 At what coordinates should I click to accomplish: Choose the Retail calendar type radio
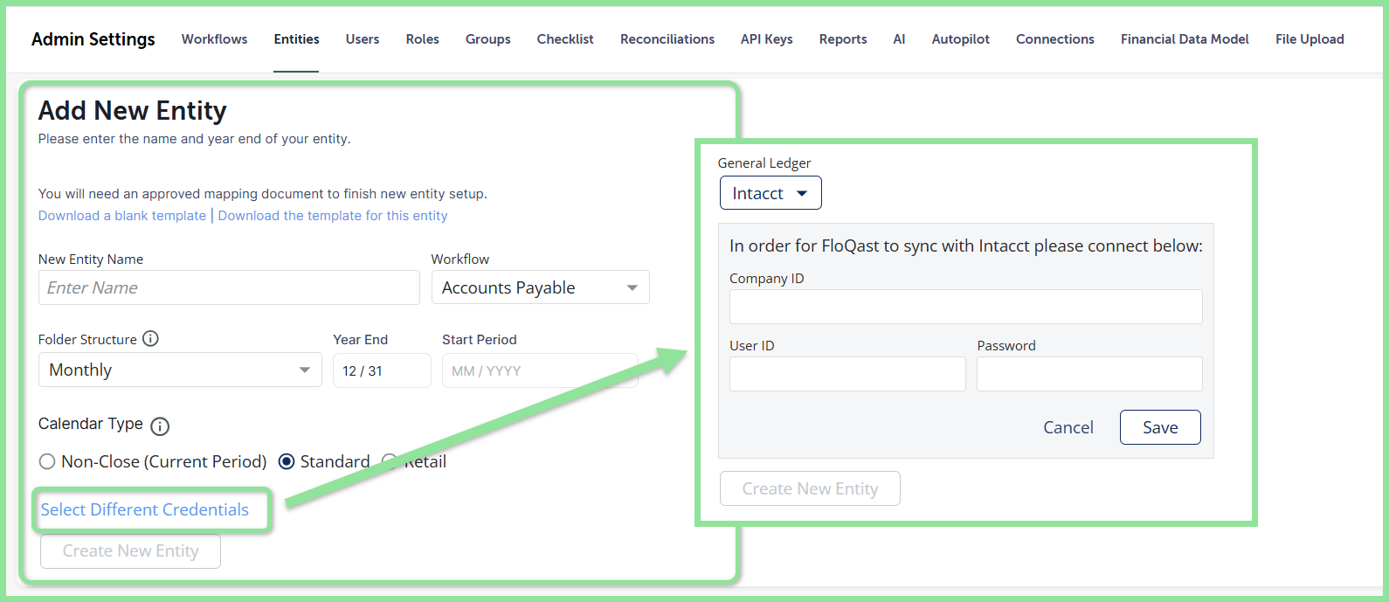[389, 460]
